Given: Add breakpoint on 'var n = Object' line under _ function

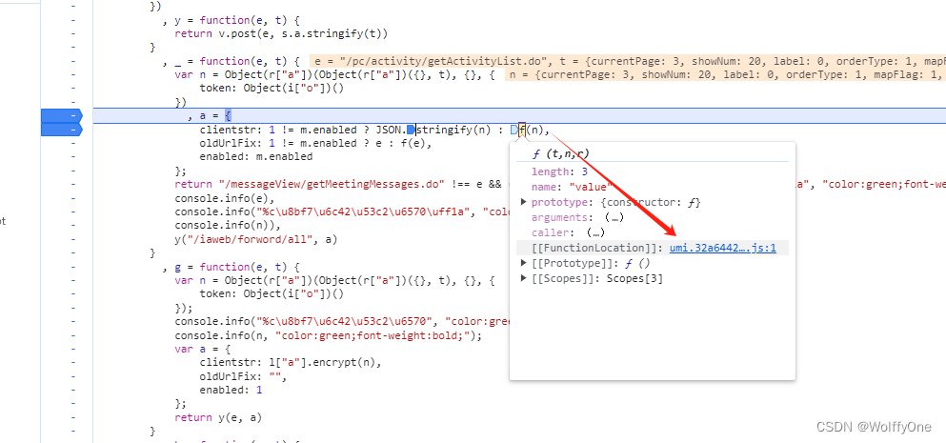Looking at the screenshot, I should pos(73,74).
